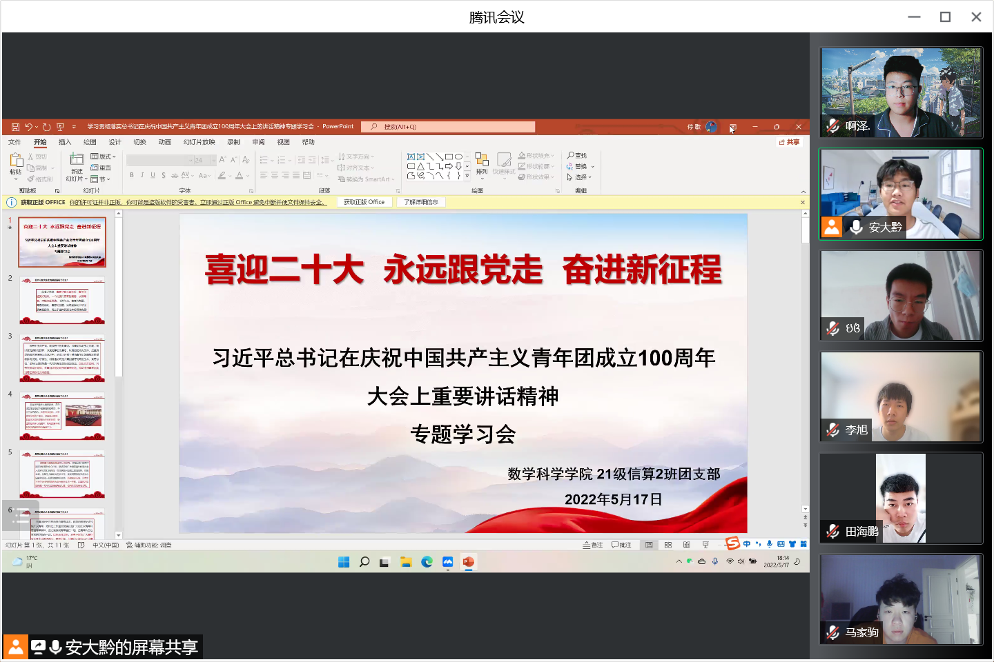
Task: Select the oval shape in shapes gallery
Action: pos(458,157)
